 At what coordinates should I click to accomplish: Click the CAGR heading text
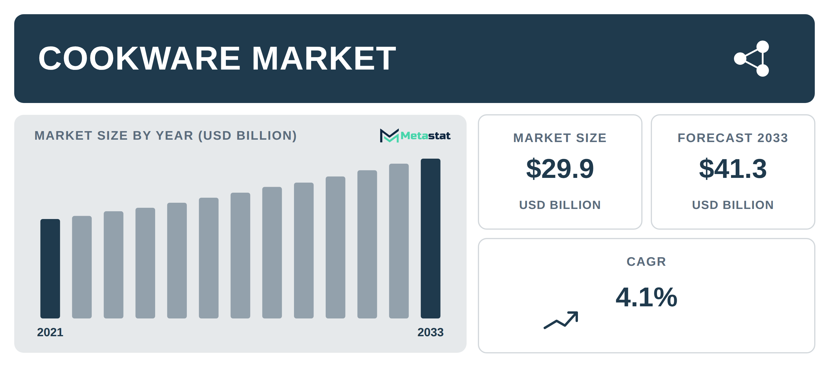(x=647, y=262)
